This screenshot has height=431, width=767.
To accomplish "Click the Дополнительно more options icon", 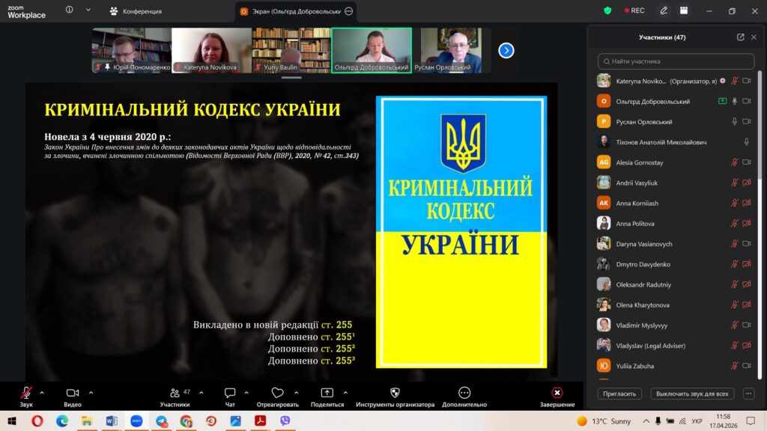I will coord(464,393).
